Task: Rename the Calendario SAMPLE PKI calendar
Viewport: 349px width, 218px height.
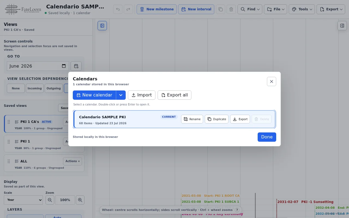Action: pyautogui.click(x=192, y=119)
